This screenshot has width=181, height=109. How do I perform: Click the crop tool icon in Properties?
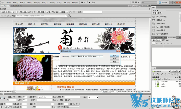coord(71,104)
